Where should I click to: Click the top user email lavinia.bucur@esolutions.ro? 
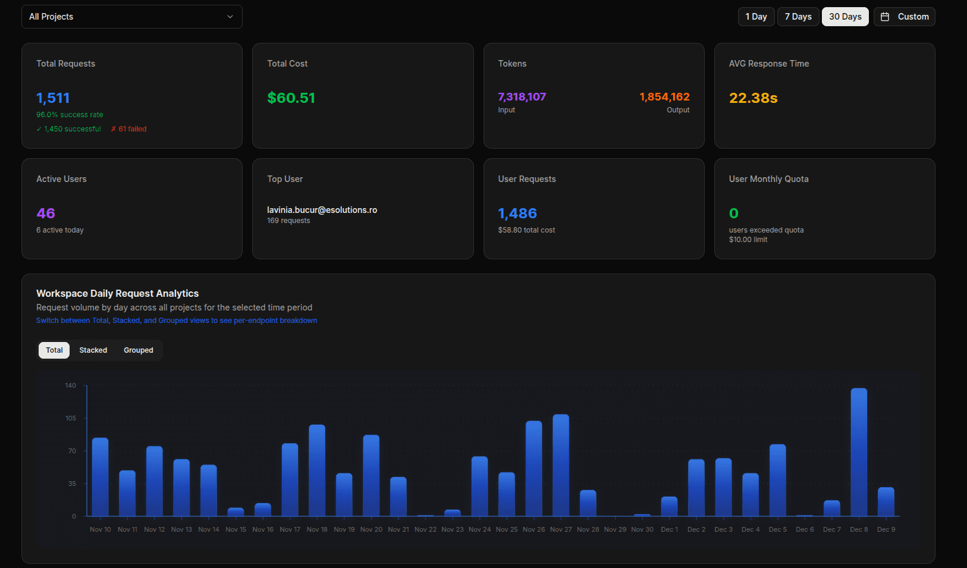click(x=322, y=210)
